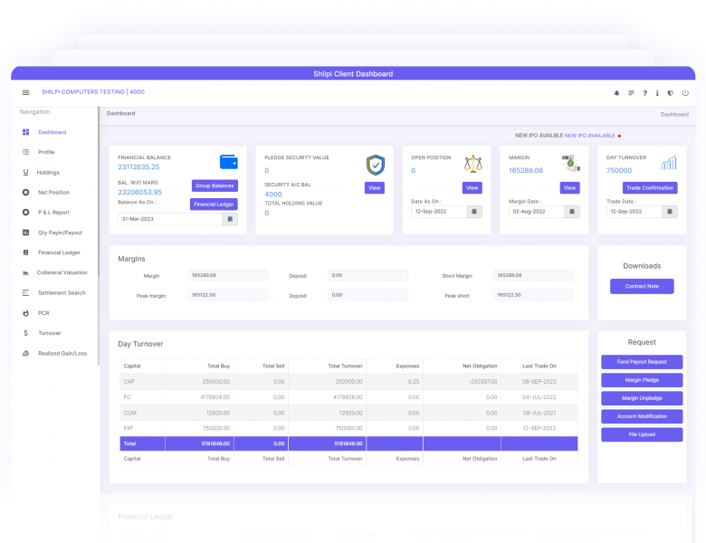Open the messages list icon in header

coord(631,93)
